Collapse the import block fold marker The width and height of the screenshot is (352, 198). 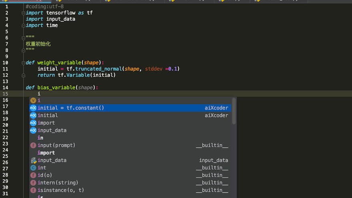(23, 13)
